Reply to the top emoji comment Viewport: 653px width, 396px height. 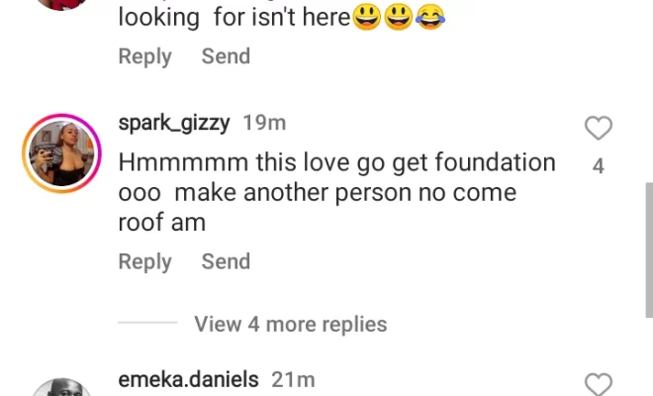(144, 56)
